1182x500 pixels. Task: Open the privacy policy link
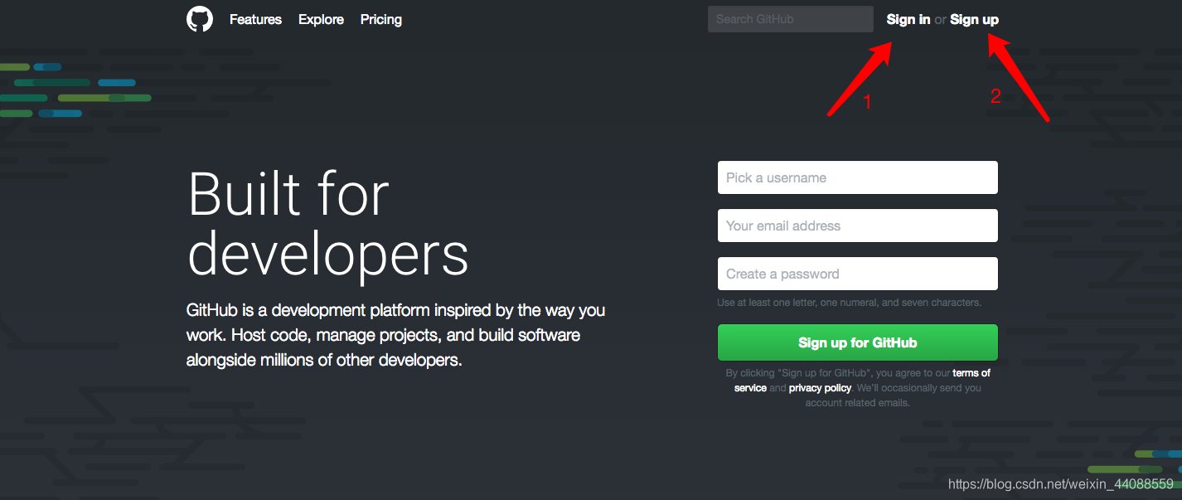pos(820,388)
